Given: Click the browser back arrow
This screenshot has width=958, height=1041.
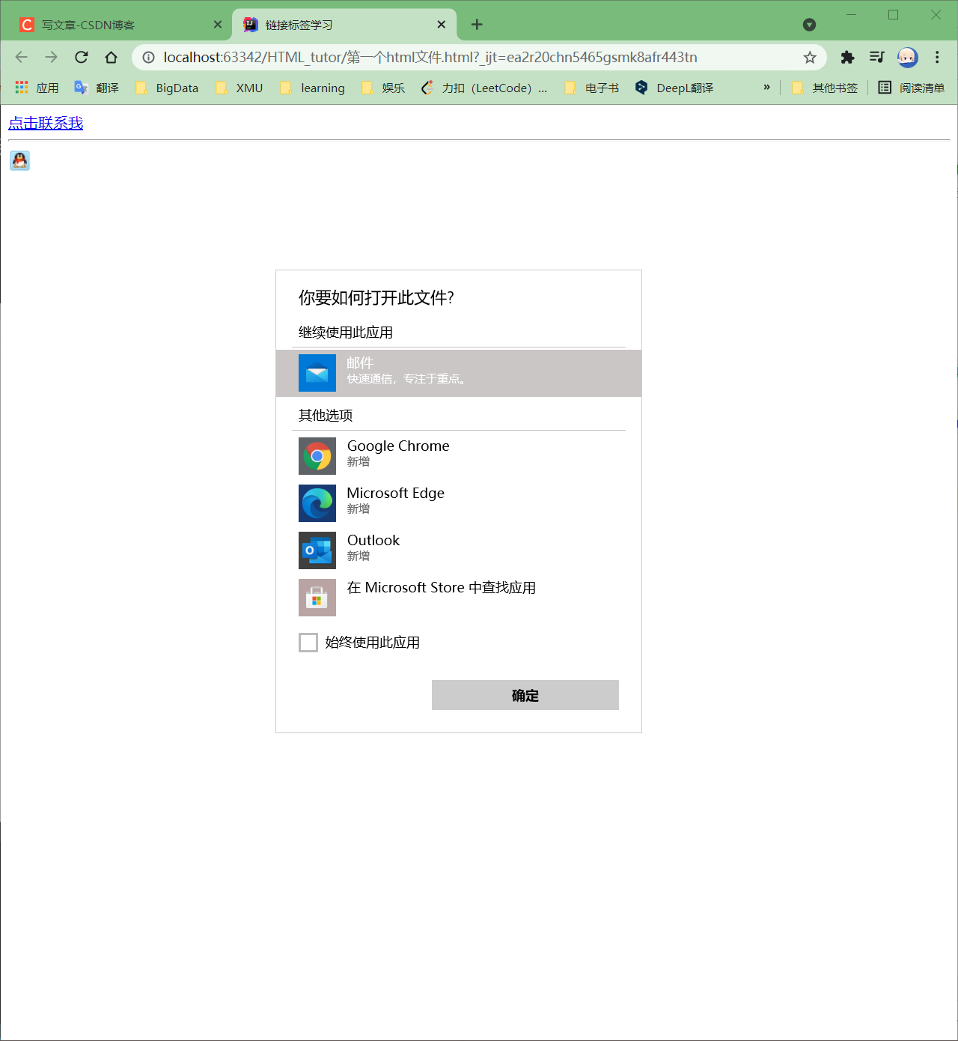Looking at the screenshot, I should 21,57.
